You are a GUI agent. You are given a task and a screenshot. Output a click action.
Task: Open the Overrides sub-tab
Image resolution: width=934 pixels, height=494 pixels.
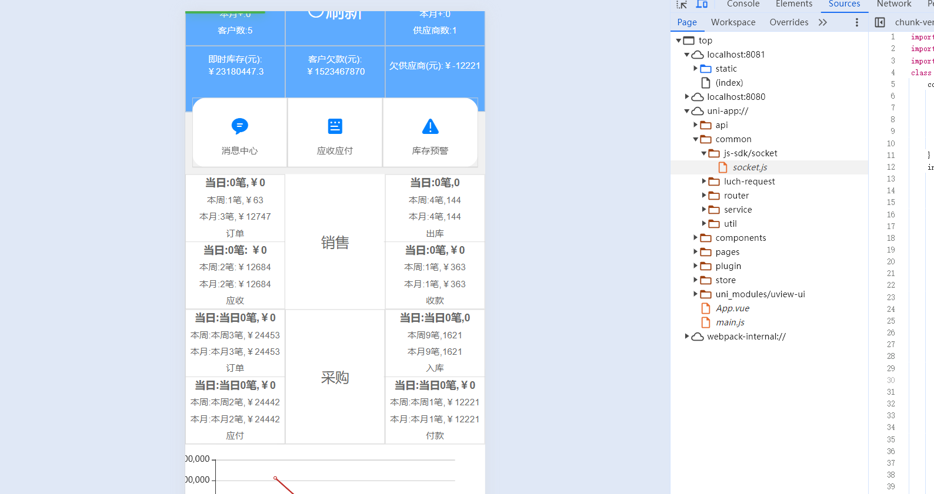click(789, 22)
